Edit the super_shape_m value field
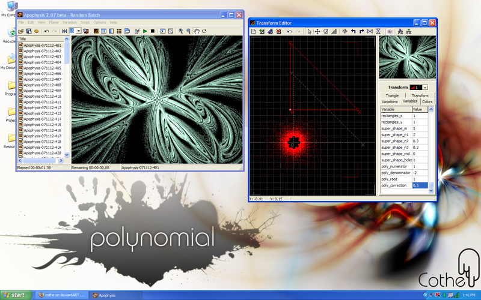481x300 pixels. point(420,128)
